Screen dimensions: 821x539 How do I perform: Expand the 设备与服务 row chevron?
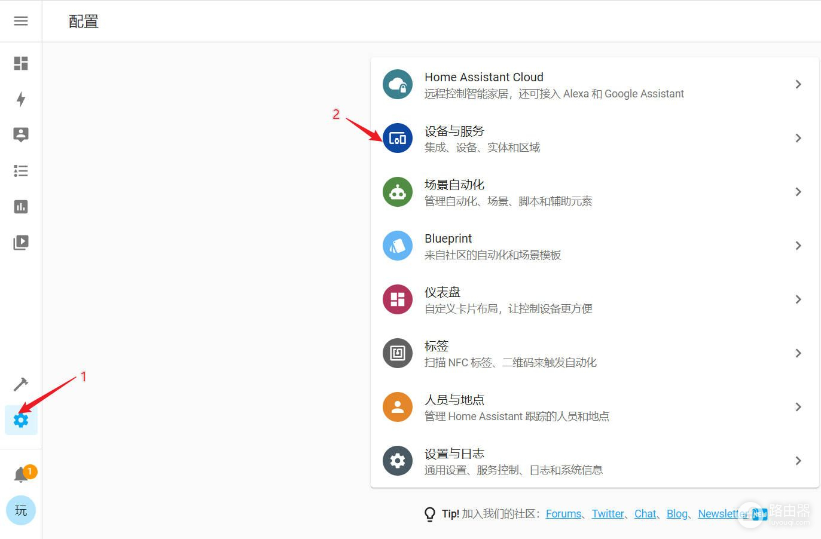tap(798, 138)
